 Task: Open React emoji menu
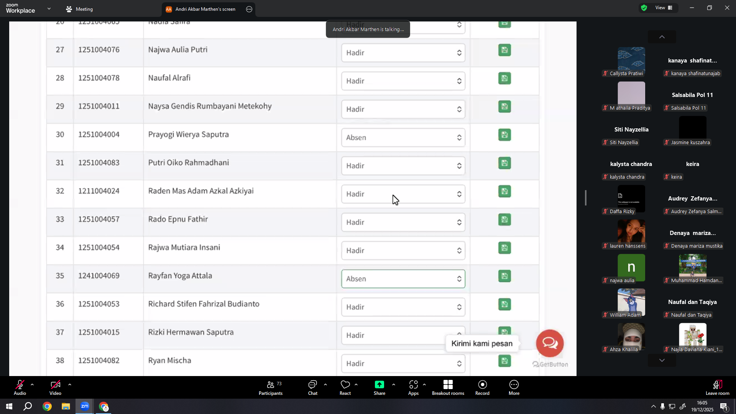(345, 388)
